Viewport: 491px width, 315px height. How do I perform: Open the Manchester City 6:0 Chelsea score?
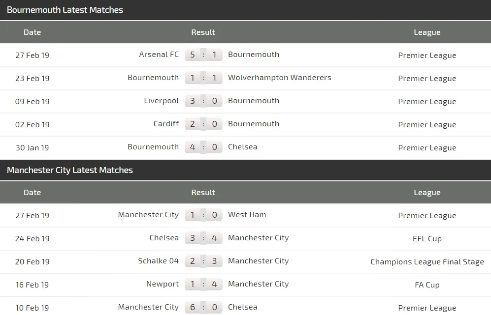point(203,307)
